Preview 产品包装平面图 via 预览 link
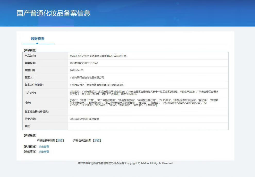Viewport: 255px width, 177px height. tap(60, 140)
